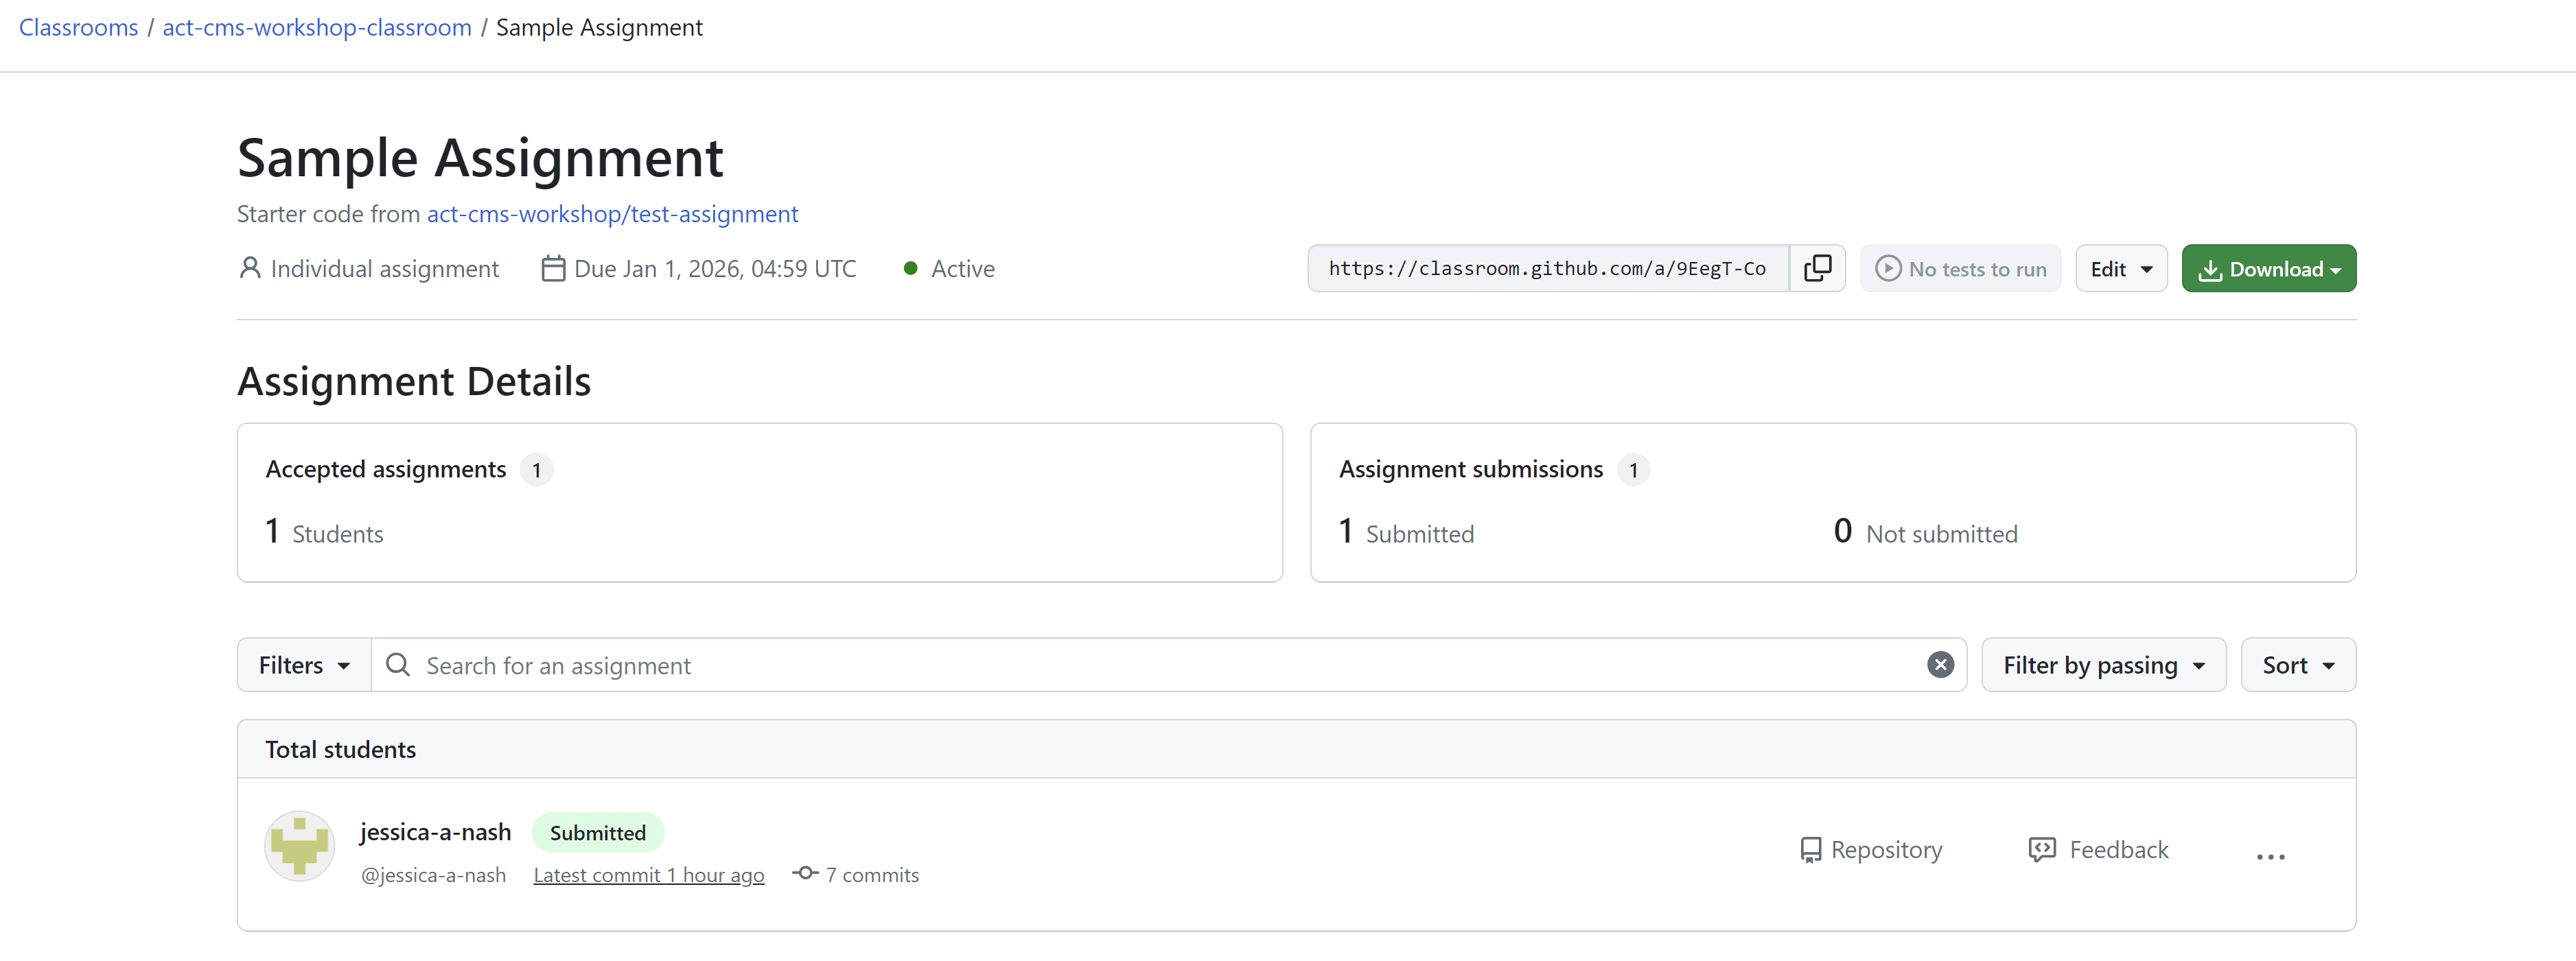The height and width of the screenshot is (961, 2576).
Task: Open starter code act-cms-workshop/test-assignment link
Action: (x=612, y=214)
